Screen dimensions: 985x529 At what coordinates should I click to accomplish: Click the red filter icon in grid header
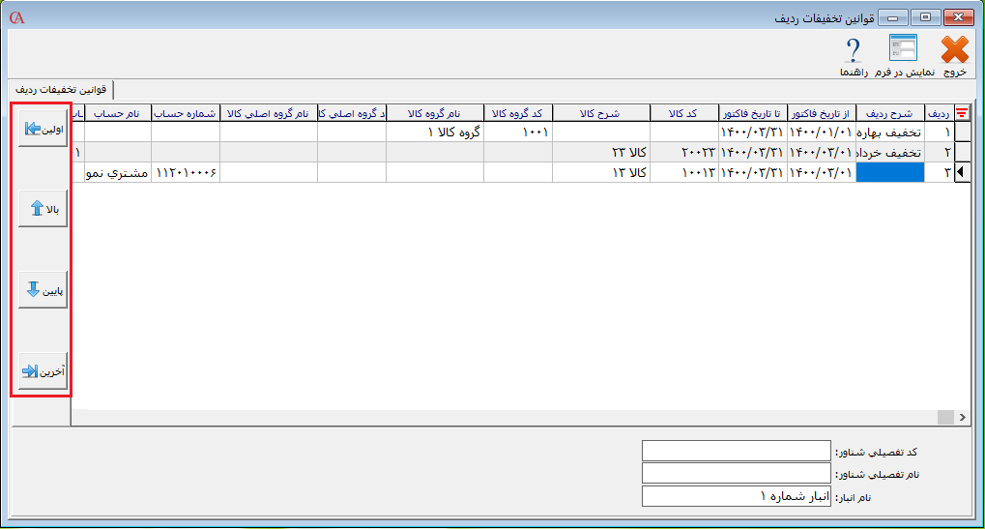click(x=962, y=112)
